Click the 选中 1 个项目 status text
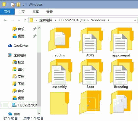 click(34, 118)
